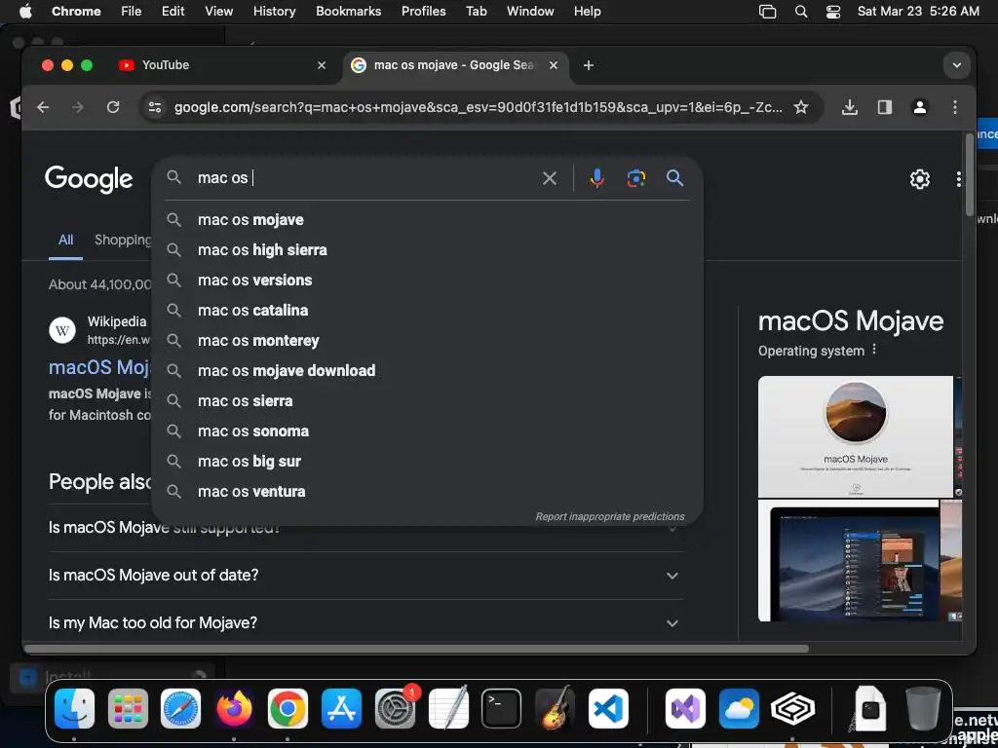Open the Profiles menu

click(423, 12)
